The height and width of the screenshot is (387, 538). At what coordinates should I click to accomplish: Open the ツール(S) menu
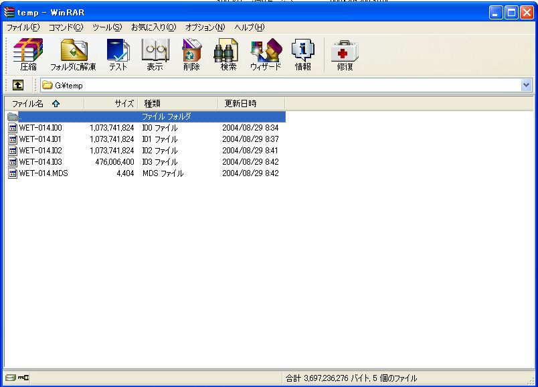tap(107, 27)
